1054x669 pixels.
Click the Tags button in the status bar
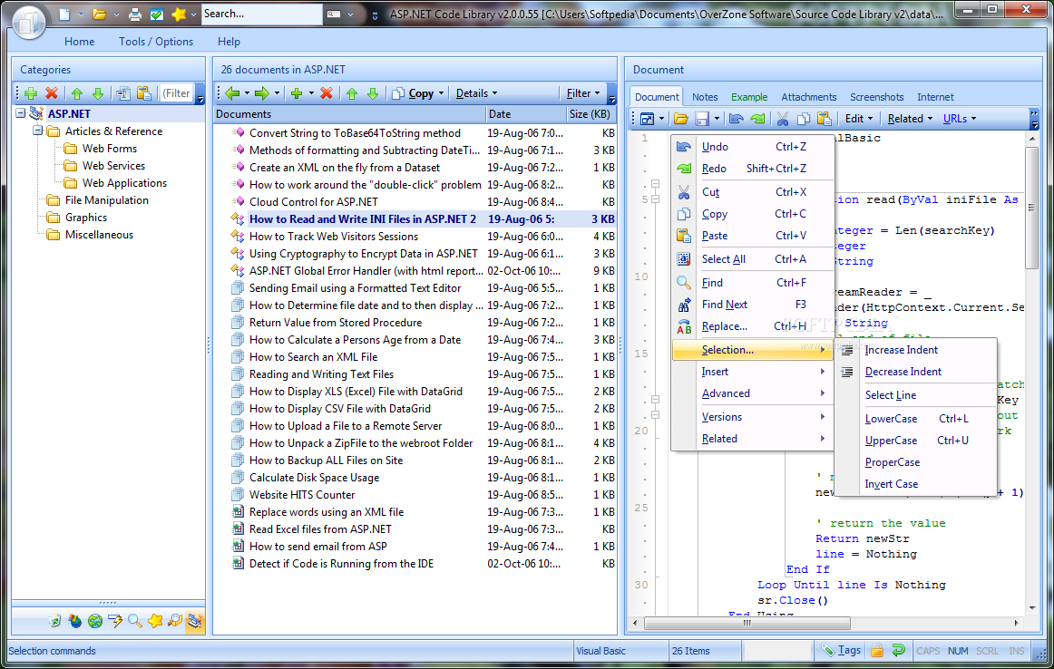[841, 650]
